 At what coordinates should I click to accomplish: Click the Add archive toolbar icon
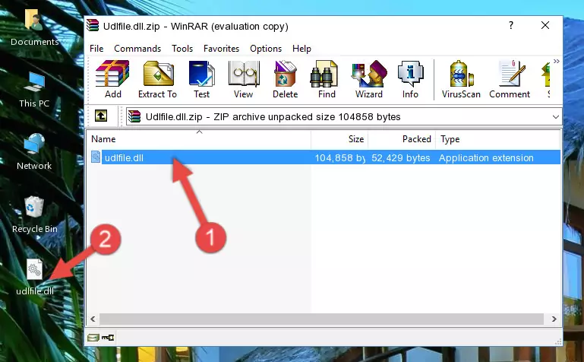[x=112, y=79]
